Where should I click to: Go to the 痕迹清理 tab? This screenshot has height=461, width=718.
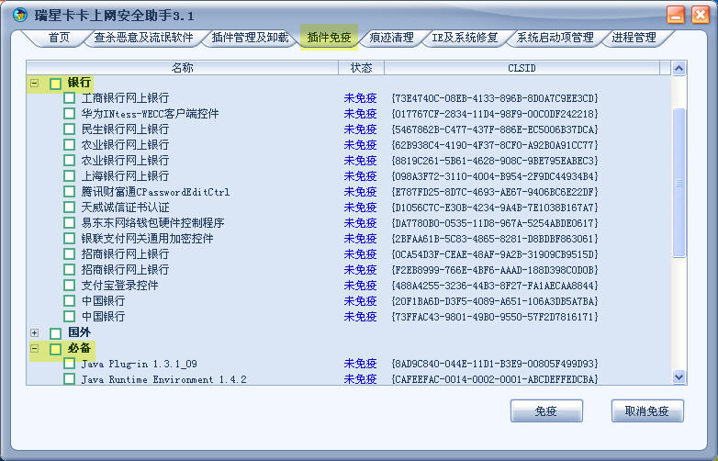391,38
